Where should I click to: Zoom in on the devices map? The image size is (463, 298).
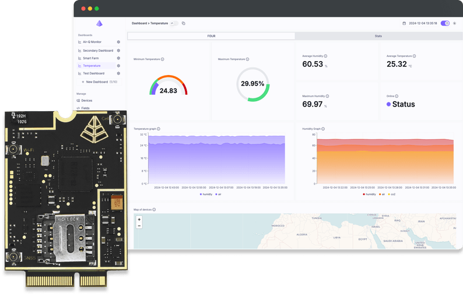139,219
